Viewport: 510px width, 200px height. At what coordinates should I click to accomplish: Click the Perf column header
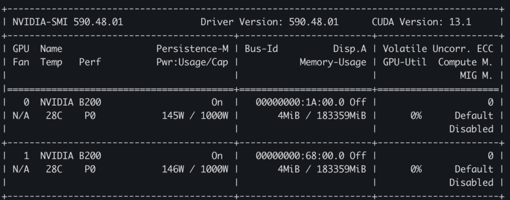[x=90, y=63]
